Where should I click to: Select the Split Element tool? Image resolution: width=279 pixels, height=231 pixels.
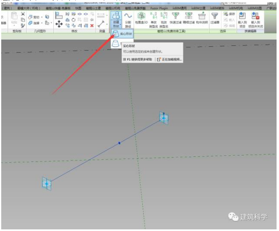tap(80, 14)
